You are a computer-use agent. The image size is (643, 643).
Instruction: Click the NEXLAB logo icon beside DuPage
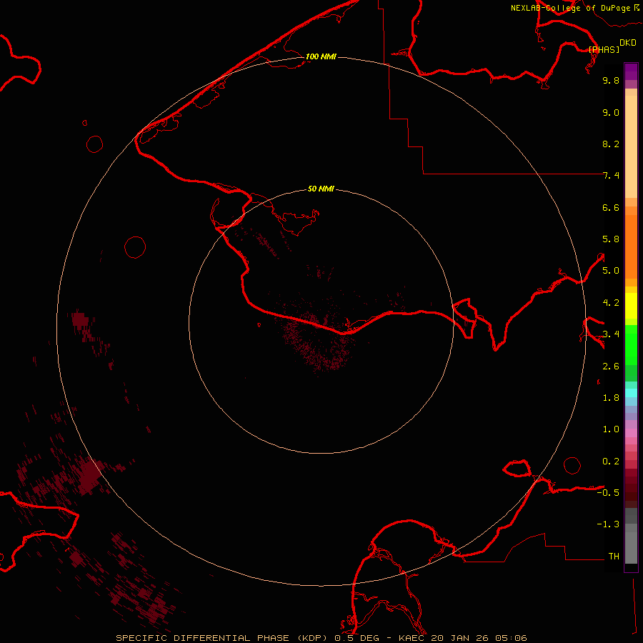tap(636, 8)
